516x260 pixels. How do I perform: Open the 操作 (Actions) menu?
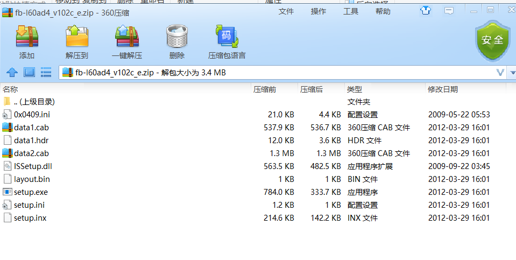[x=319, y=11]
